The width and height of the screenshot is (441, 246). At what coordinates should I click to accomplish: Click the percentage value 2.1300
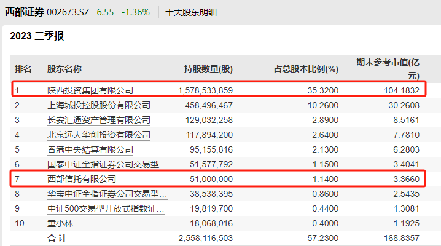(x=325, y=149)
